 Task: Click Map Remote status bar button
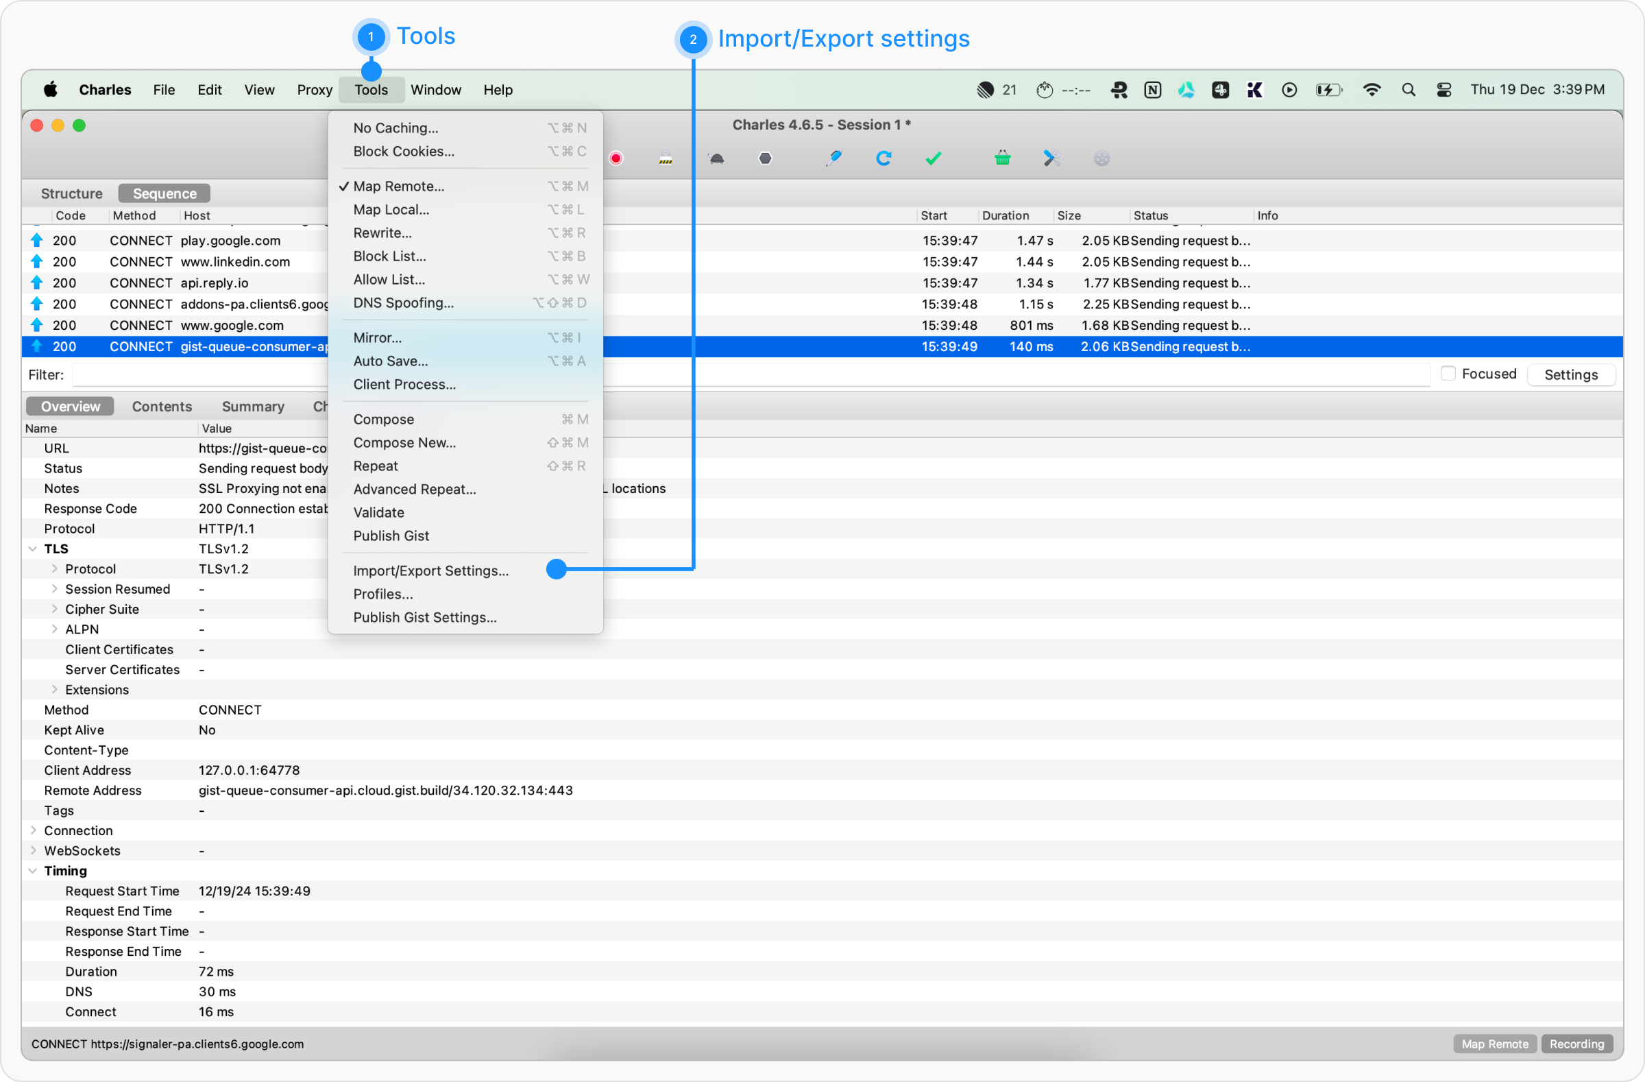click(1494, 1044)
